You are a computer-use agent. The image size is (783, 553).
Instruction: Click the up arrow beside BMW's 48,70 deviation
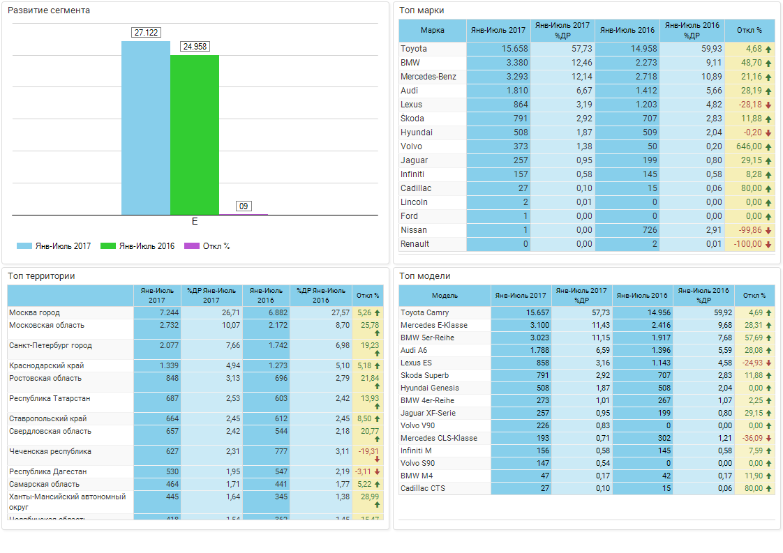pos(768,63)
